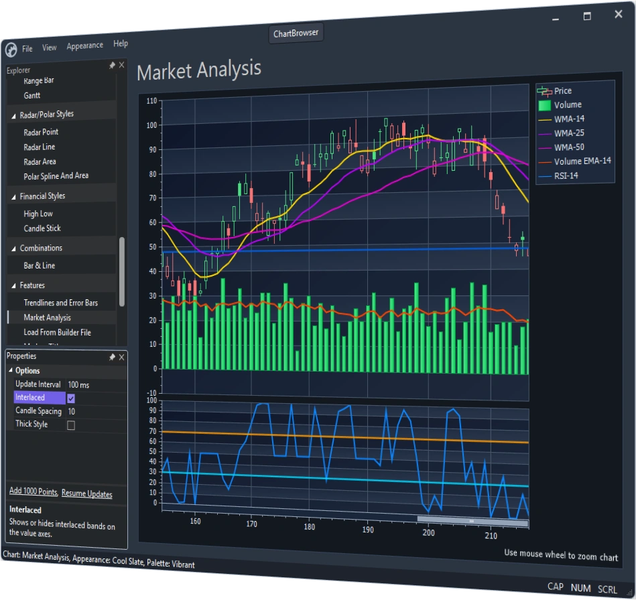Click the blue RSI-14 legend line

pyautogui.click(x=544, y=176)
